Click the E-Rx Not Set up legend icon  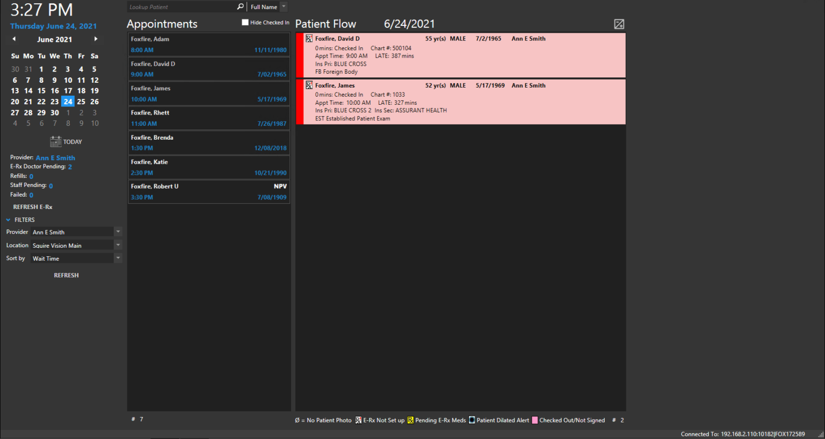click(x=358, y=420)
